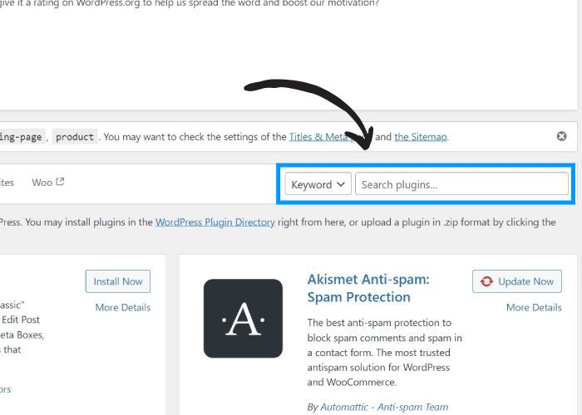Image resolution: width=582 pixels, height=415 pixels.
Task: Click the refresh icon on Update Now
Action: (x=486, y=281)
